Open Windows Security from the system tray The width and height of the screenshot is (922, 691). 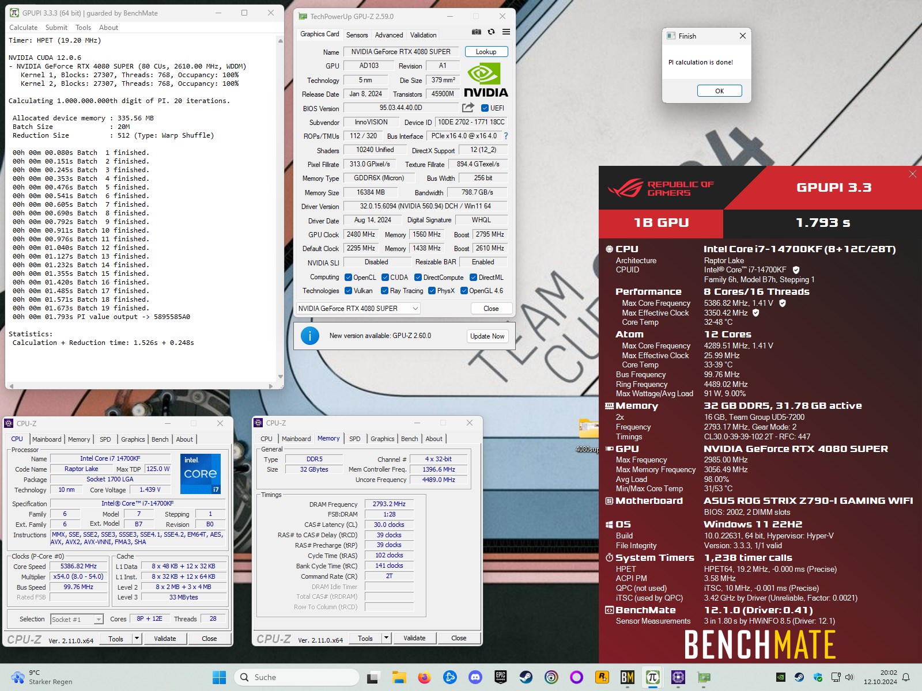click(x=818, y=677)
